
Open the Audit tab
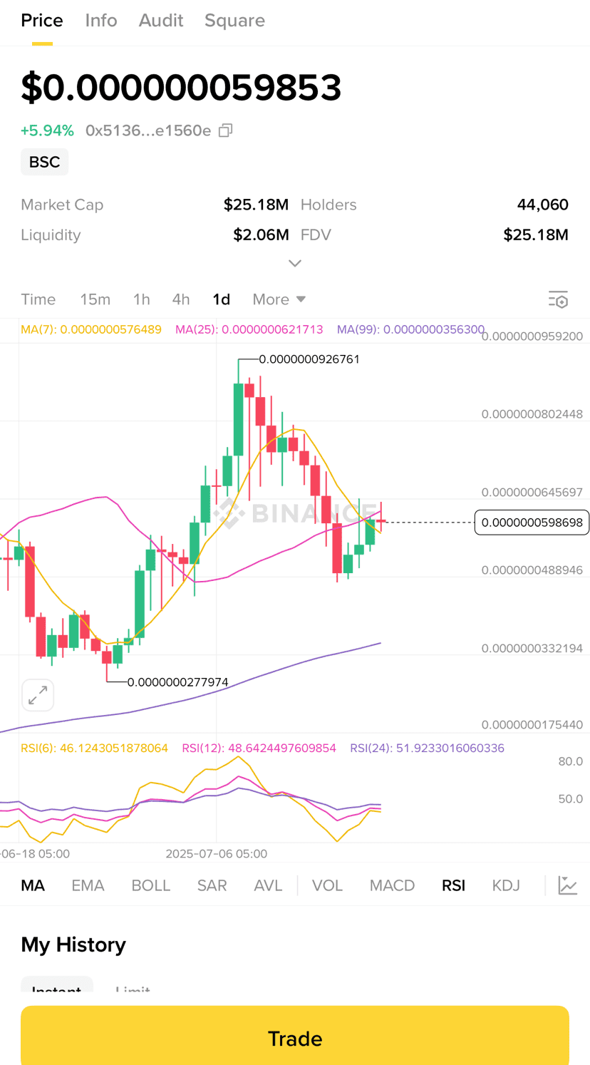click(161, 21)
